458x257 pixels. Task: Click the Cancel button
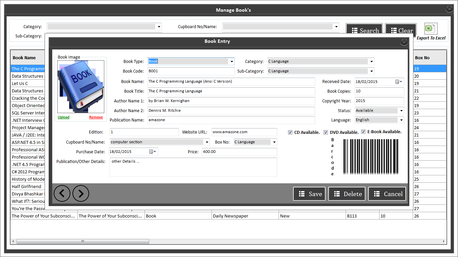(x=387, y=194)
